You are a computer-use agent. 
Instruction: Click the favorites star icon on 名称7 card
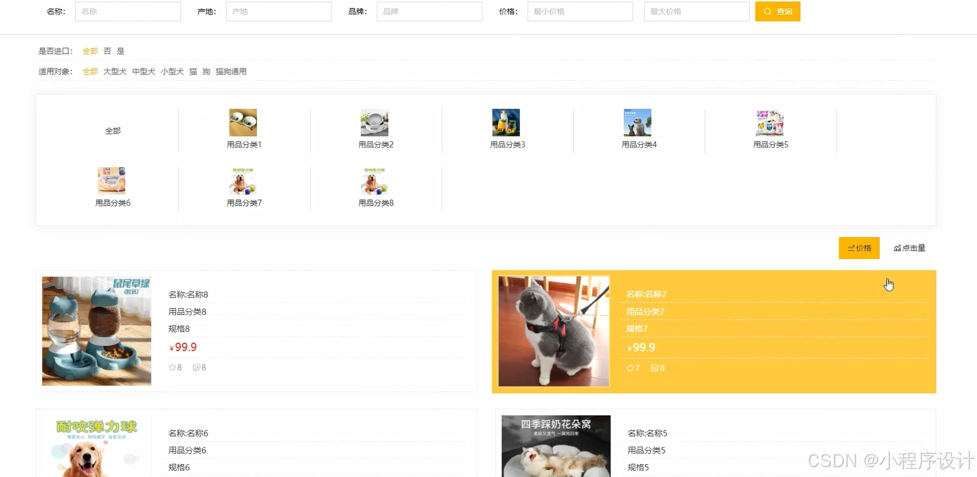pos(630,368)
